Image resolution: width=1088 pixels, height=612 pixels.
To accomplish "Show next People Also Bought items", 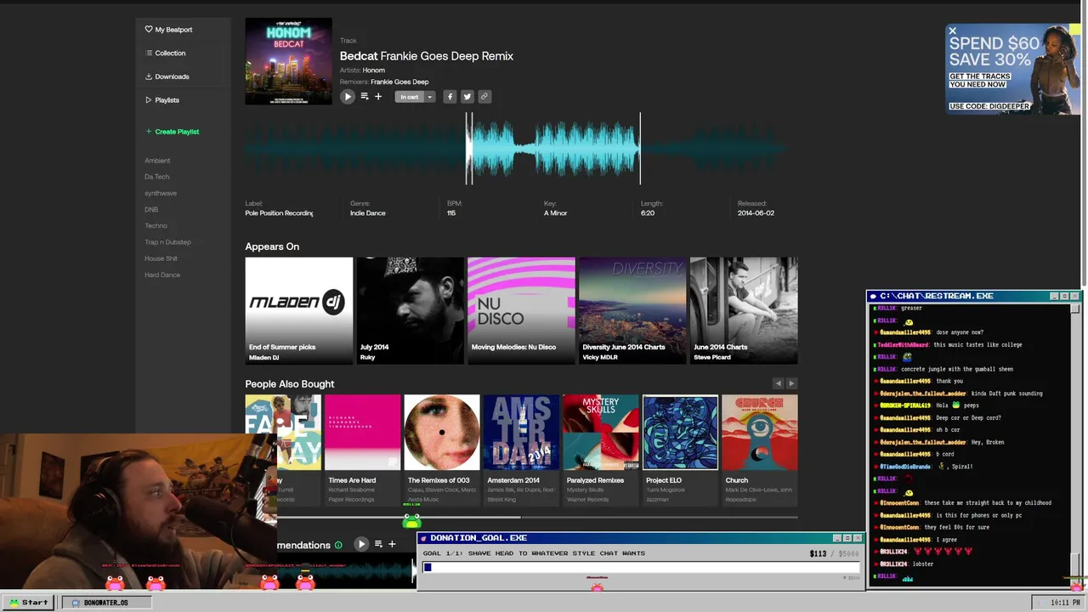I will tap(791, 383).
